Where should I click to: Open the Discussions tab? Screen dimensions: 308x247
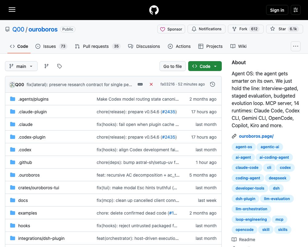144,46
